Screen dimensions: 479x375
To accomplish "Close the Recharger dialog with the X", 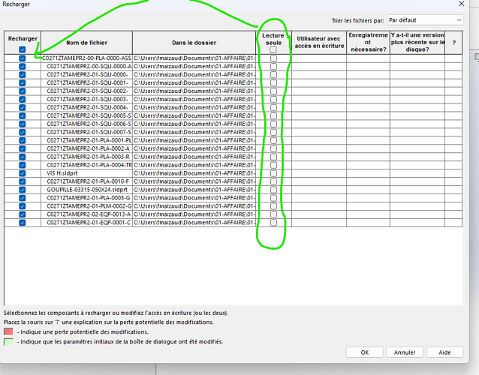I will [461, 4].
